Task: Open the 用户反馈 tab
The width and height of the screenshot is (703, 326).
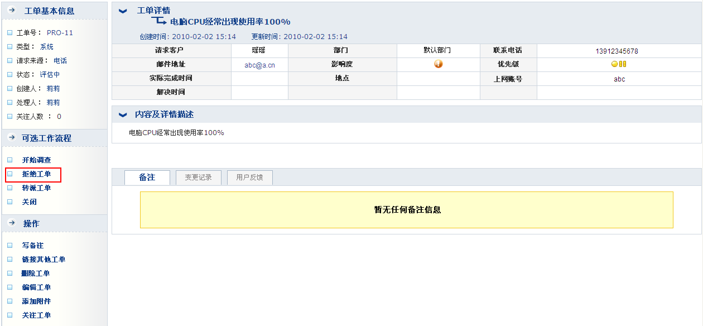Action: (249, 178)
